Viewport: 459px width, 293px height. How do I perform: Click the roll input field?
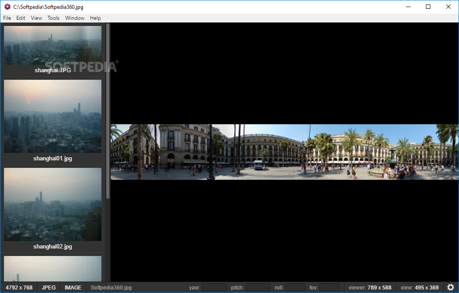pyautogui.click(x=295, y=287)
